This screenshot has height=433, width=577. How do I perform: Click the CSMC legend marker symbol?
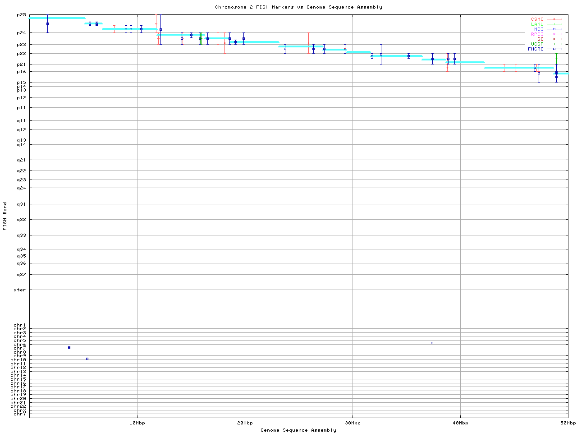pos(554,19)
